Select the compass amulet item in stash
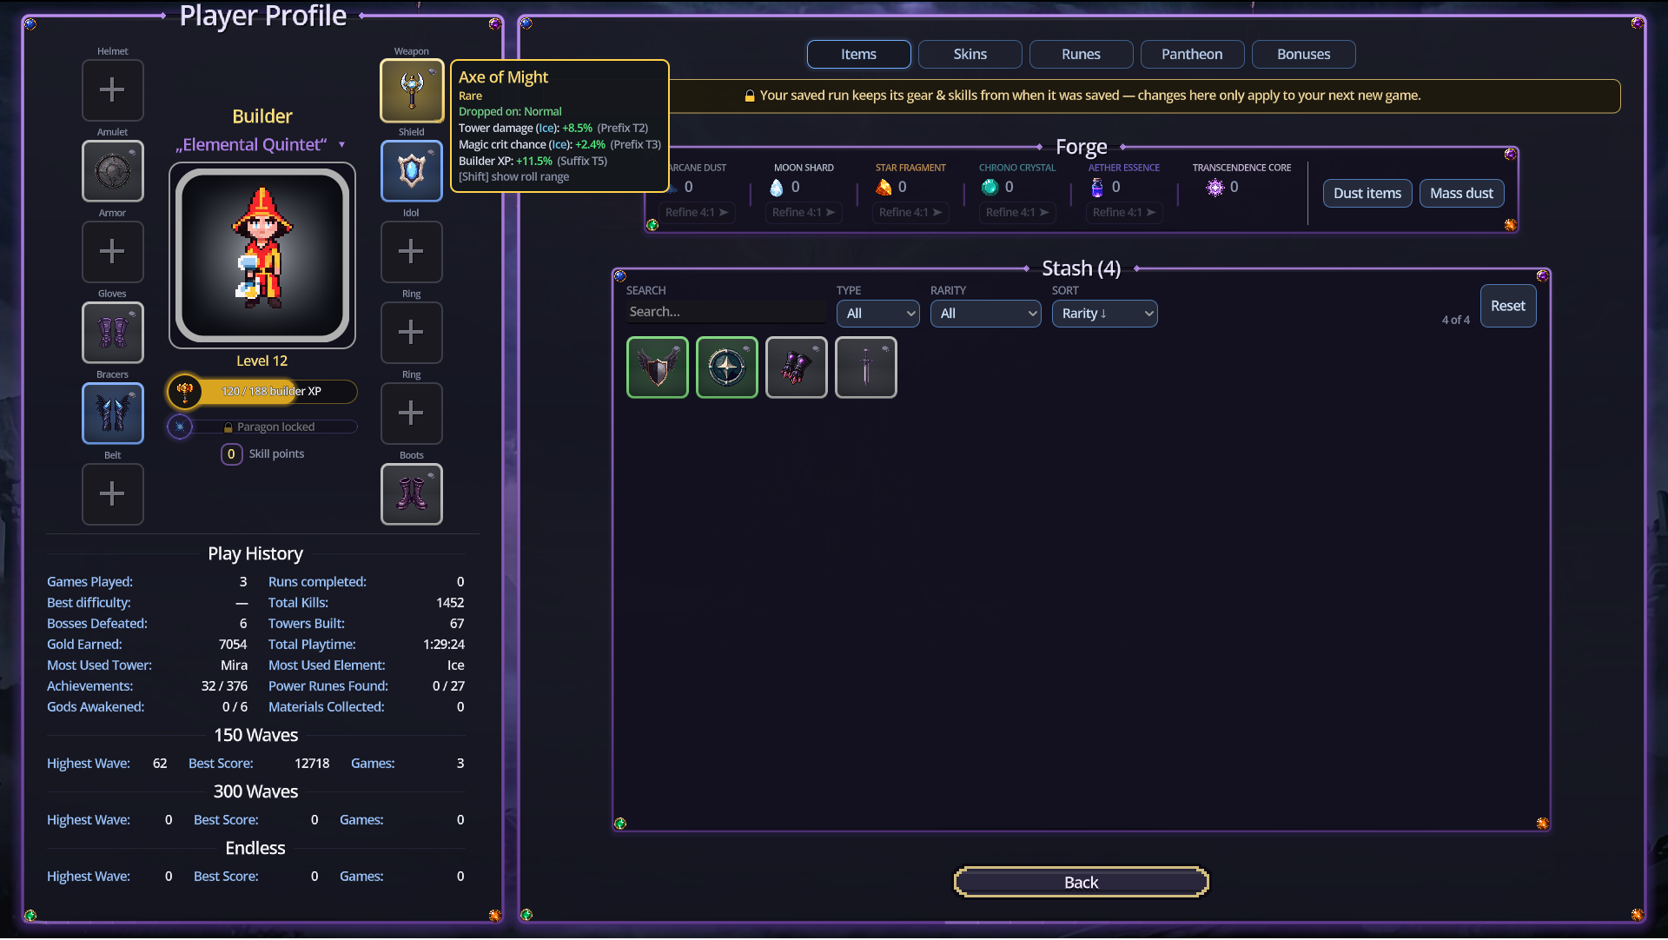This screenshot has height=940, width=1668. tap(727, 367)
